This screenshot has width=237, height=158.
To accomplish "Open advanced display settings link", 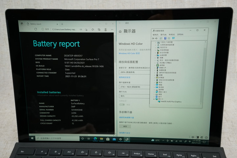I will (x=125, y=133).
